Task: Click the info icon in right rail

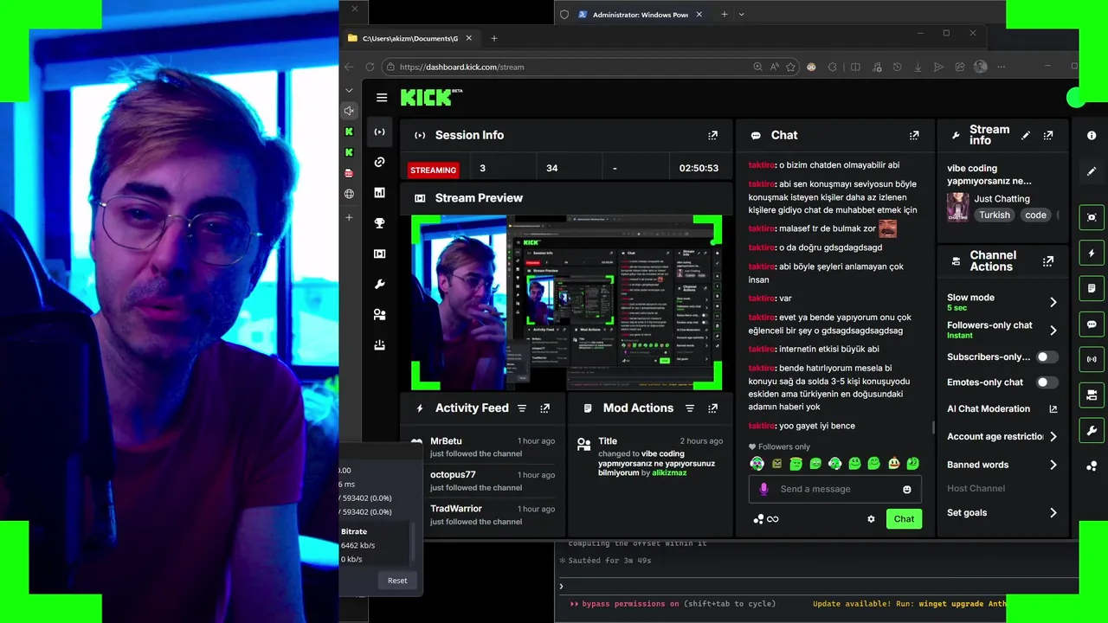Action: pos(1092,136)
